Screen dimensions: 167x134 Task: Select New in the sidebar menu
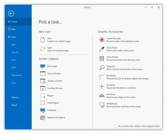[x=18, y=29]
